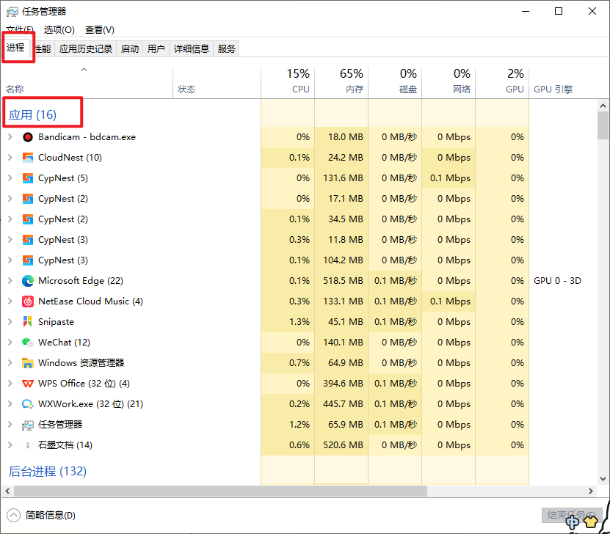Expand the CloudNest (10) process group
This screenshot has height=534, width=610.
click(10, 158)
